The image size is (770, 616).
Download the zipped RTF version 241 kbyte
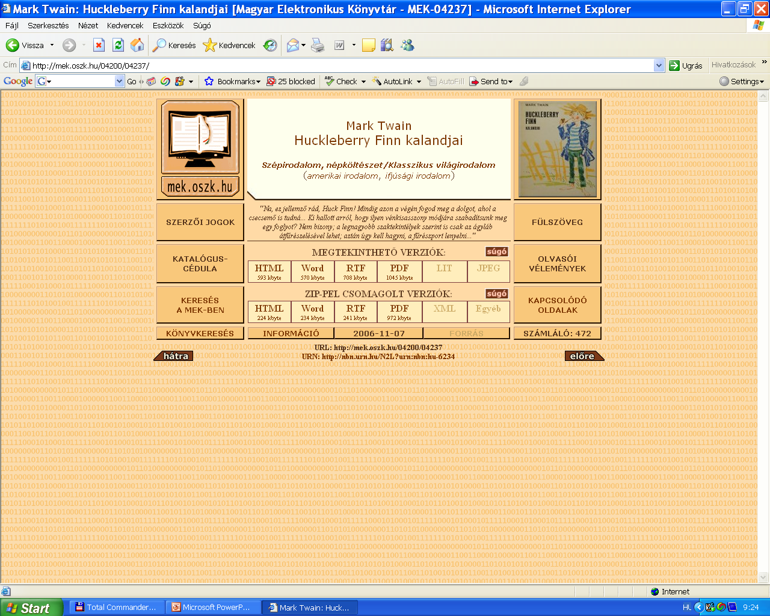coord(356,312)
